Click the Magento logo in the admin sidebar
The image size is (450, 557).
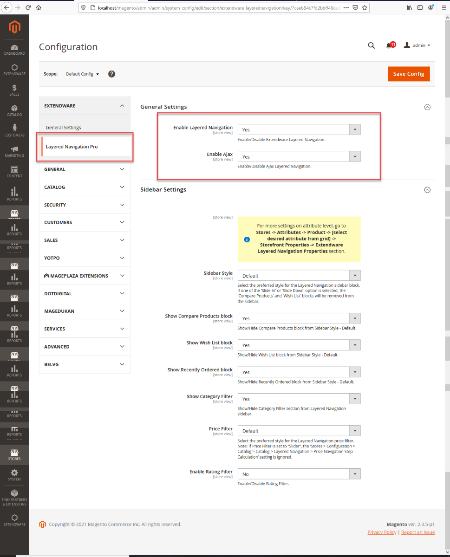point(14,27)
